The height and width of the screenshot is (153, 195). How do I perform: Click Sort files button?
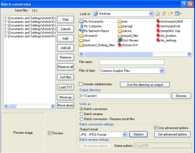coord(65,77)
